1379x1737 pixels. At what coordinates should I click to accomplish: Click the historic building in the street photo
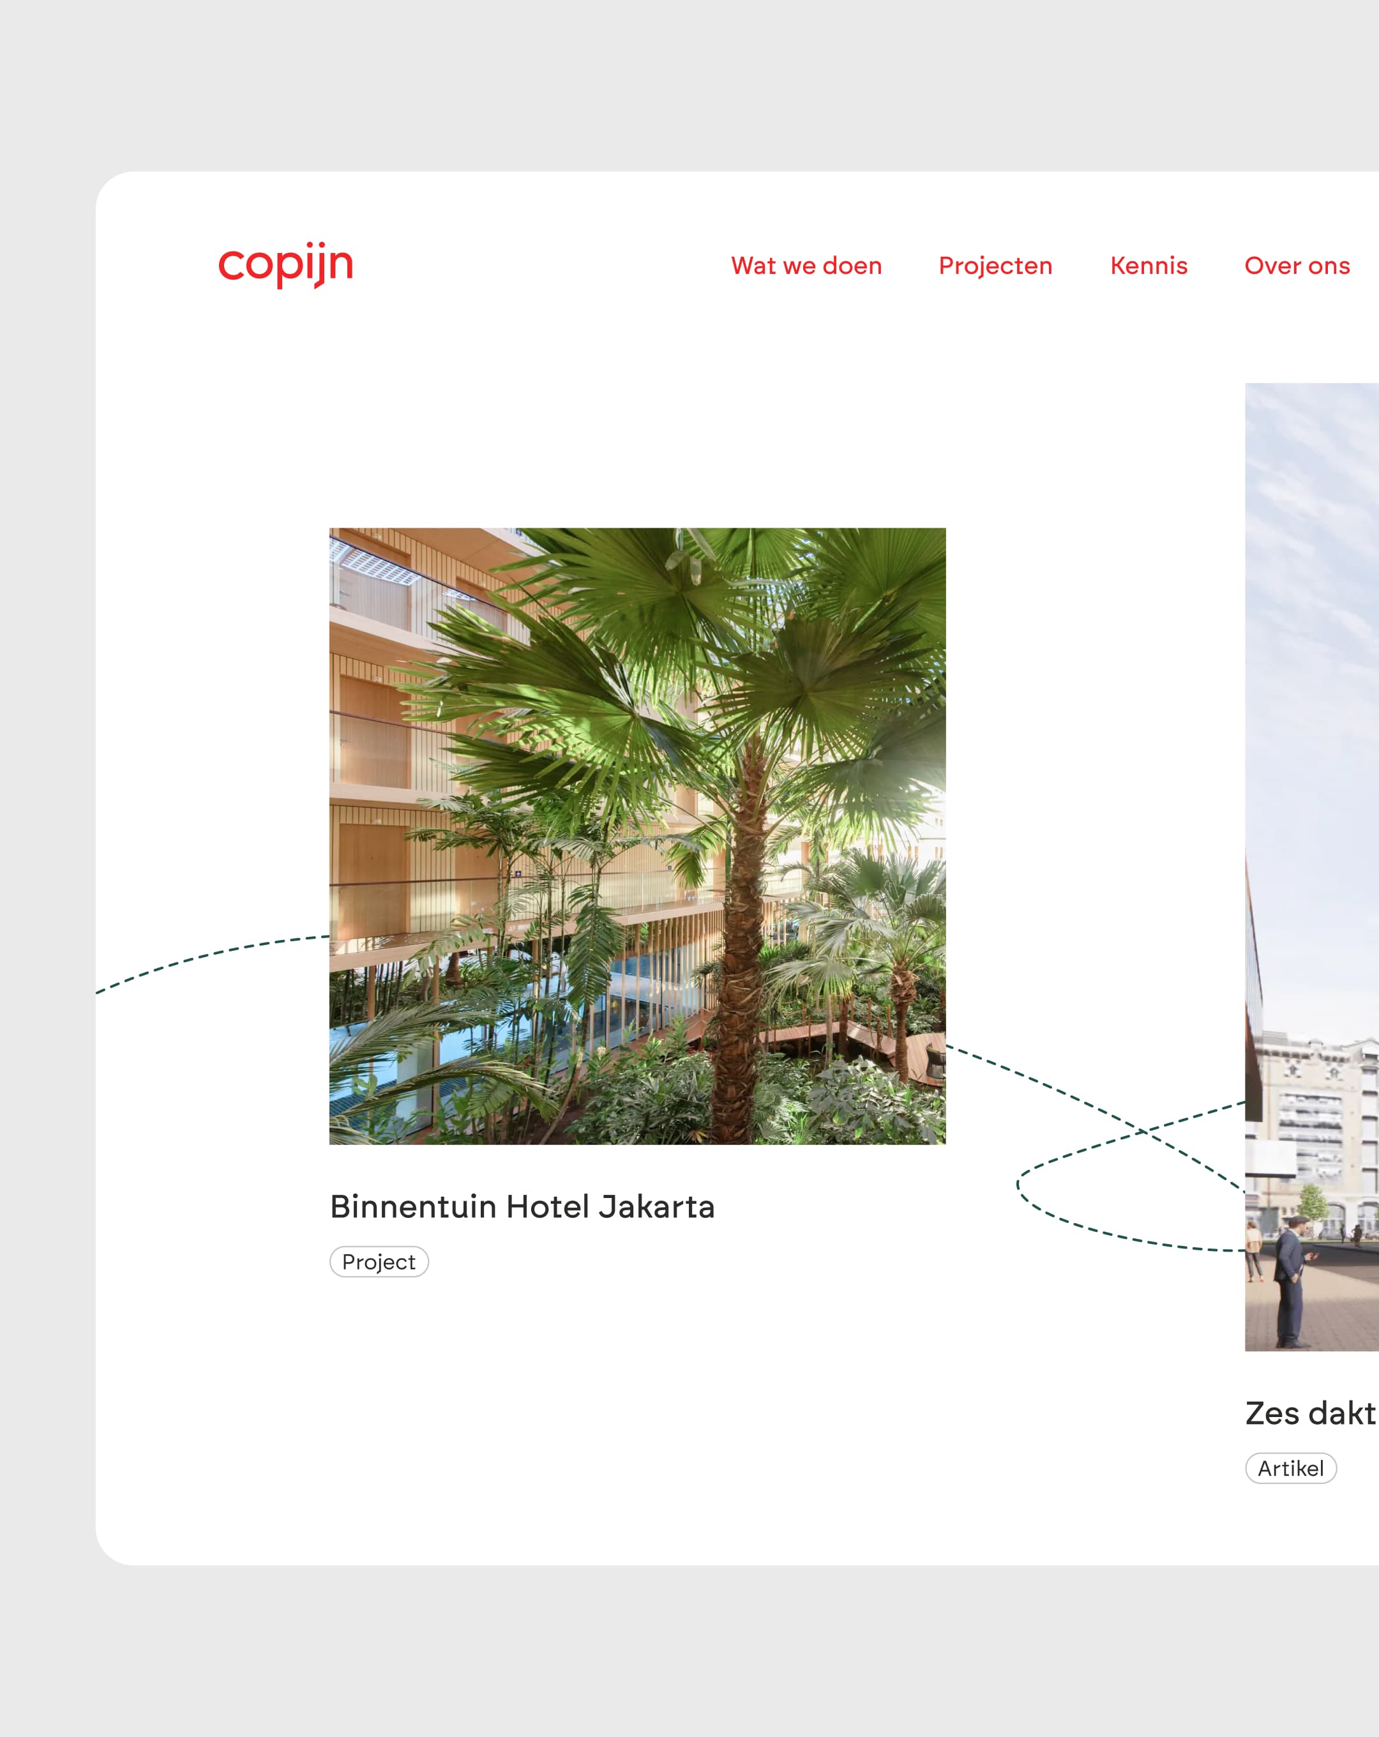[1321, 1128]
